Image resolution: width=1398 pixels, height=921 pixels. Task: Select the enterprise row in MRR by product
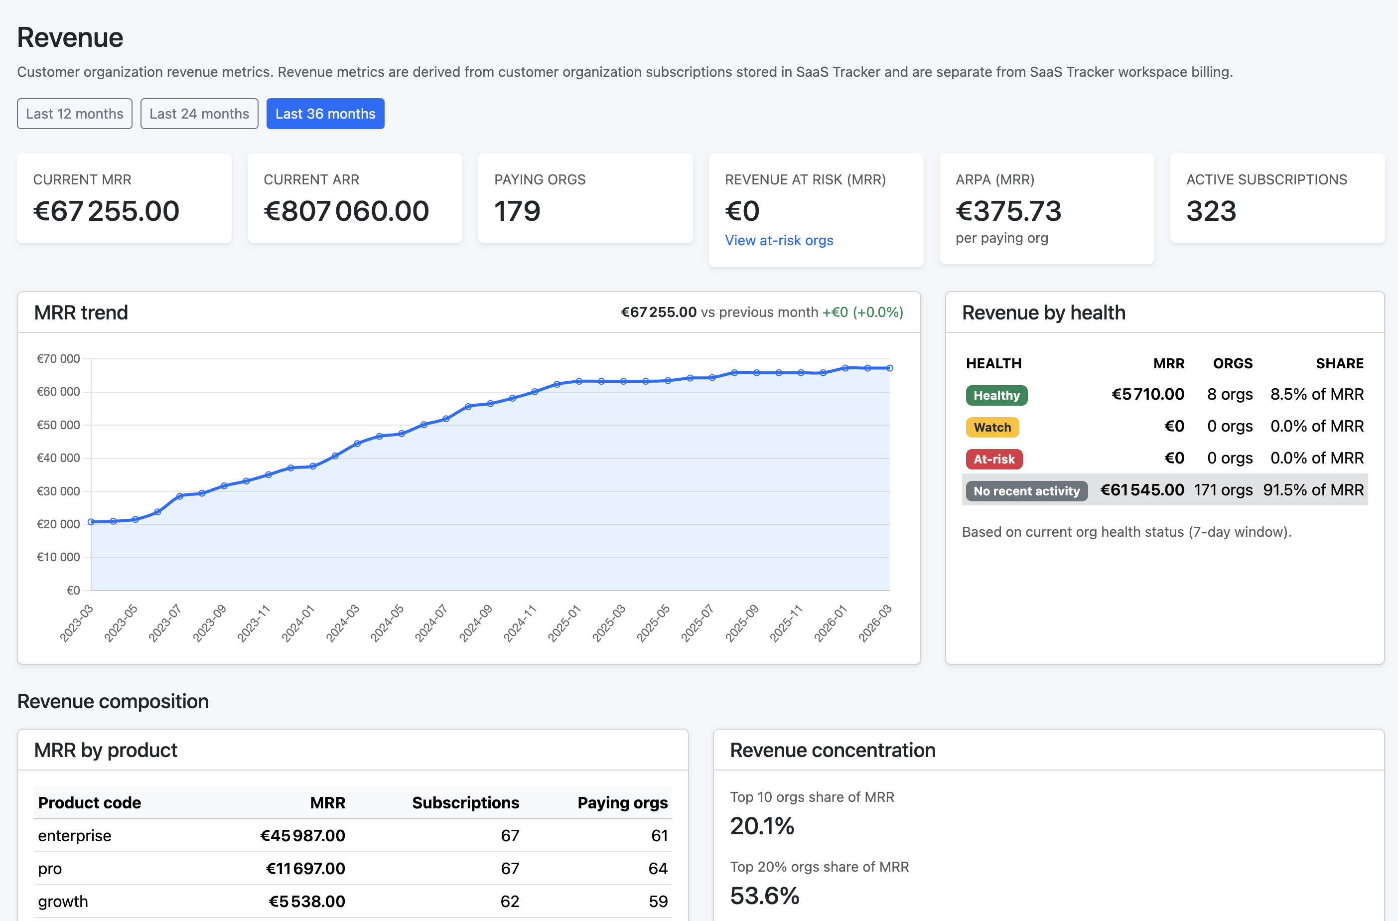coord(352,835)
